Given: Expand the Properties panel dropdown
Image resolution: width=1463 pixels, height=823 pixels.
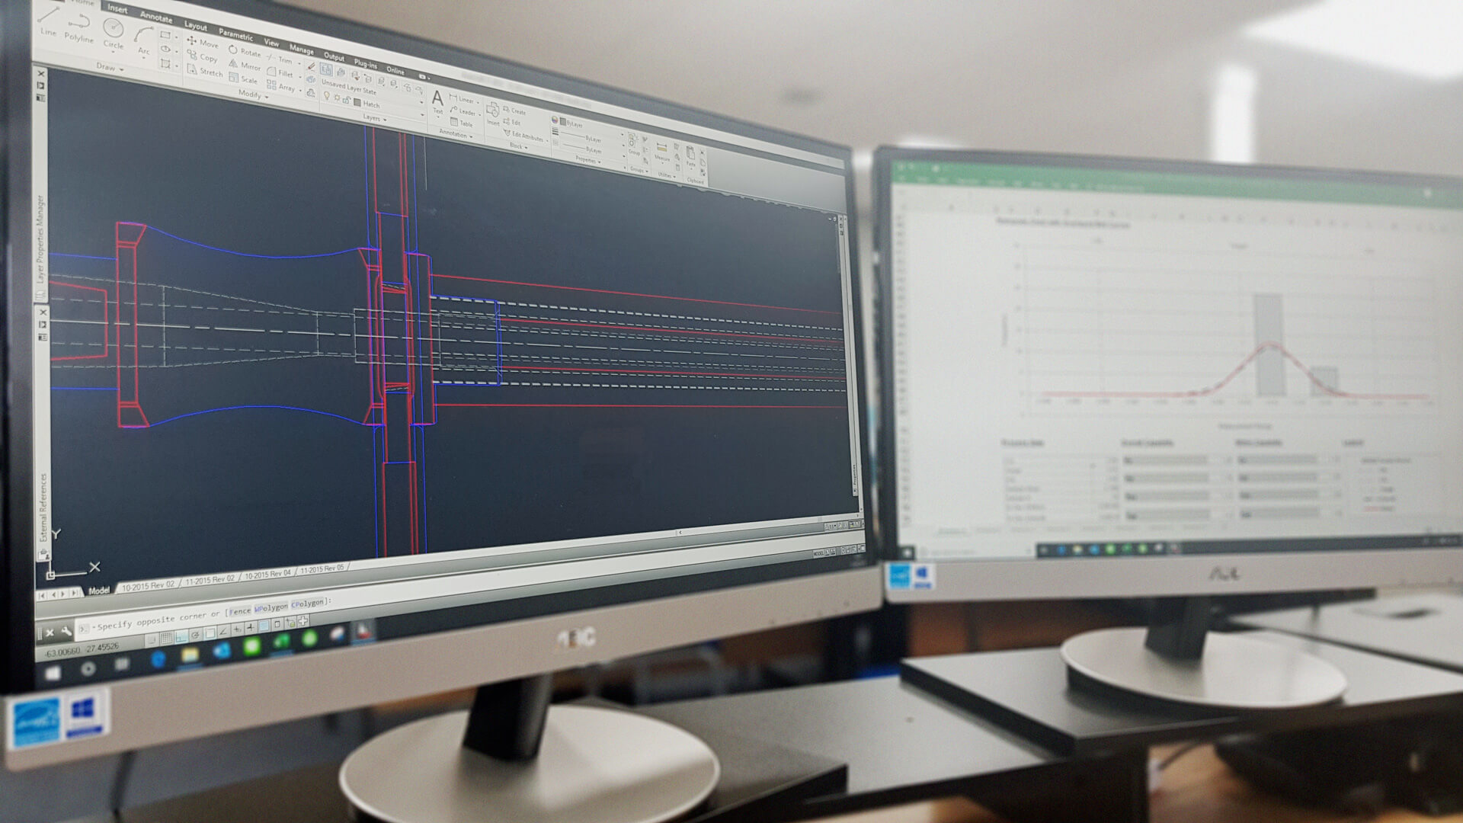Looking at the screenshot, I should tap(587, 160).
